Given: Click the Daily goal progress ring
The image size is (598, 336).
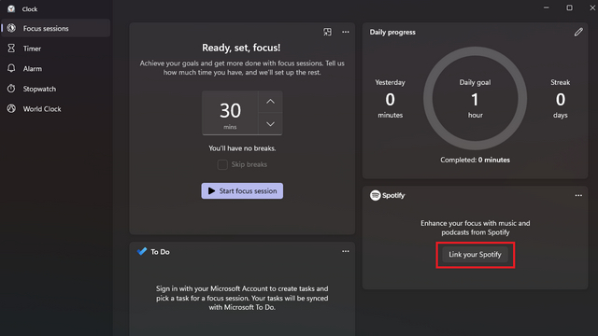Looking at the screenshot, I should pyautogui.click(x=476, y=98).
